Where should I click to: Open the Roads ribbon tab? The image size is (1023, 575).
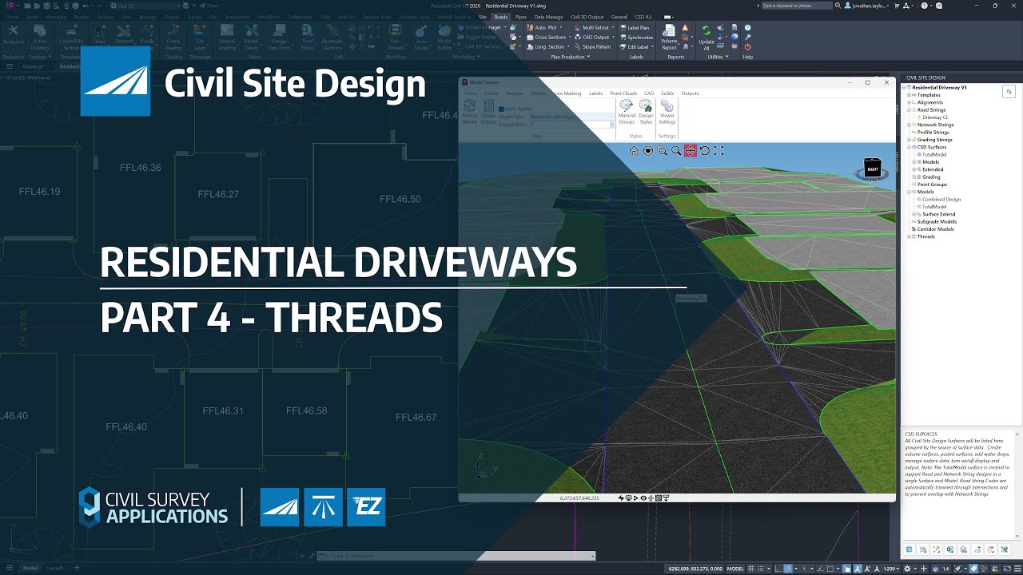click(500, 17)
